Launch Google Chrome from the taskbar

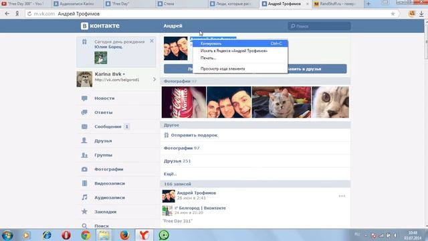tap(86, 235)
